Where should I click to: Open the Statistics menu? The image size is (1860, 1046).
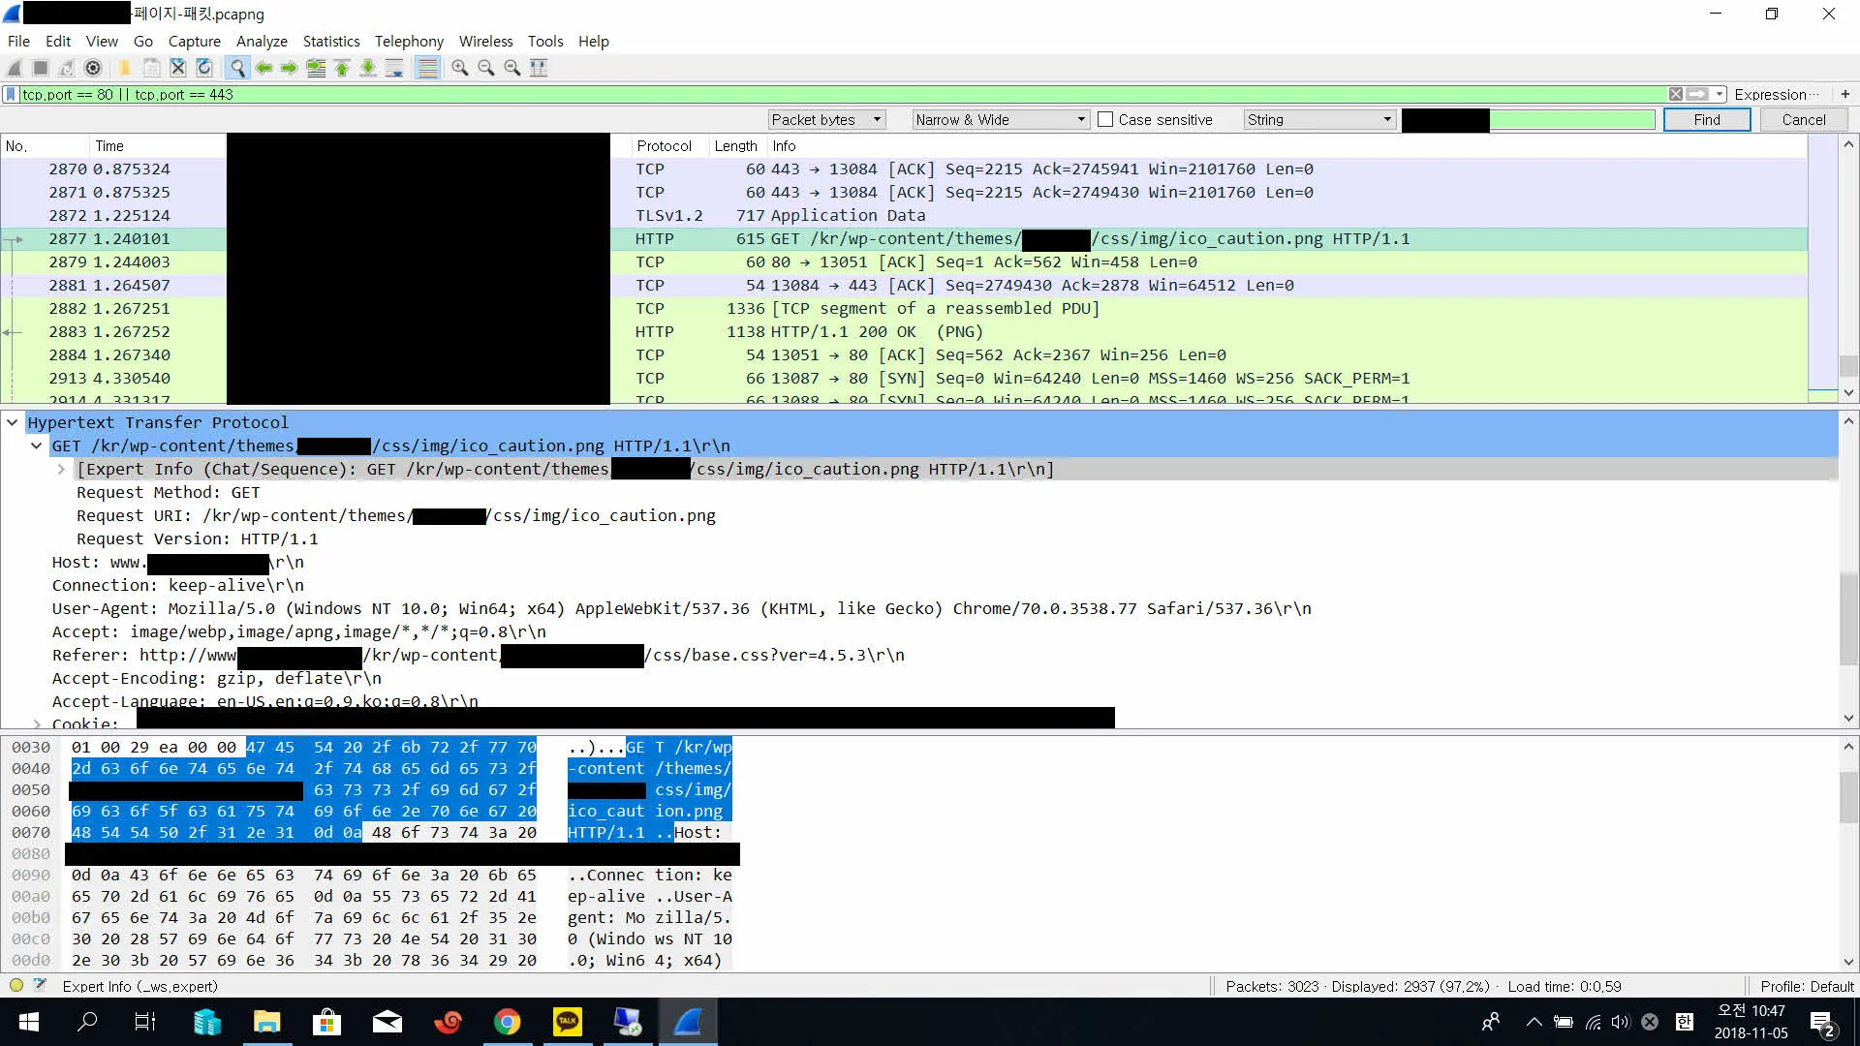[330, 42]
